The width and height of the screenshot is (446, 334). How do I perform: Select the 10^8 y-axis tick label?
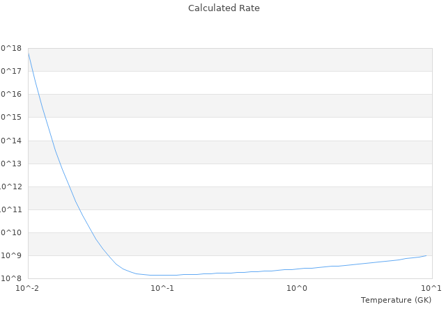[x=11, y=278]
